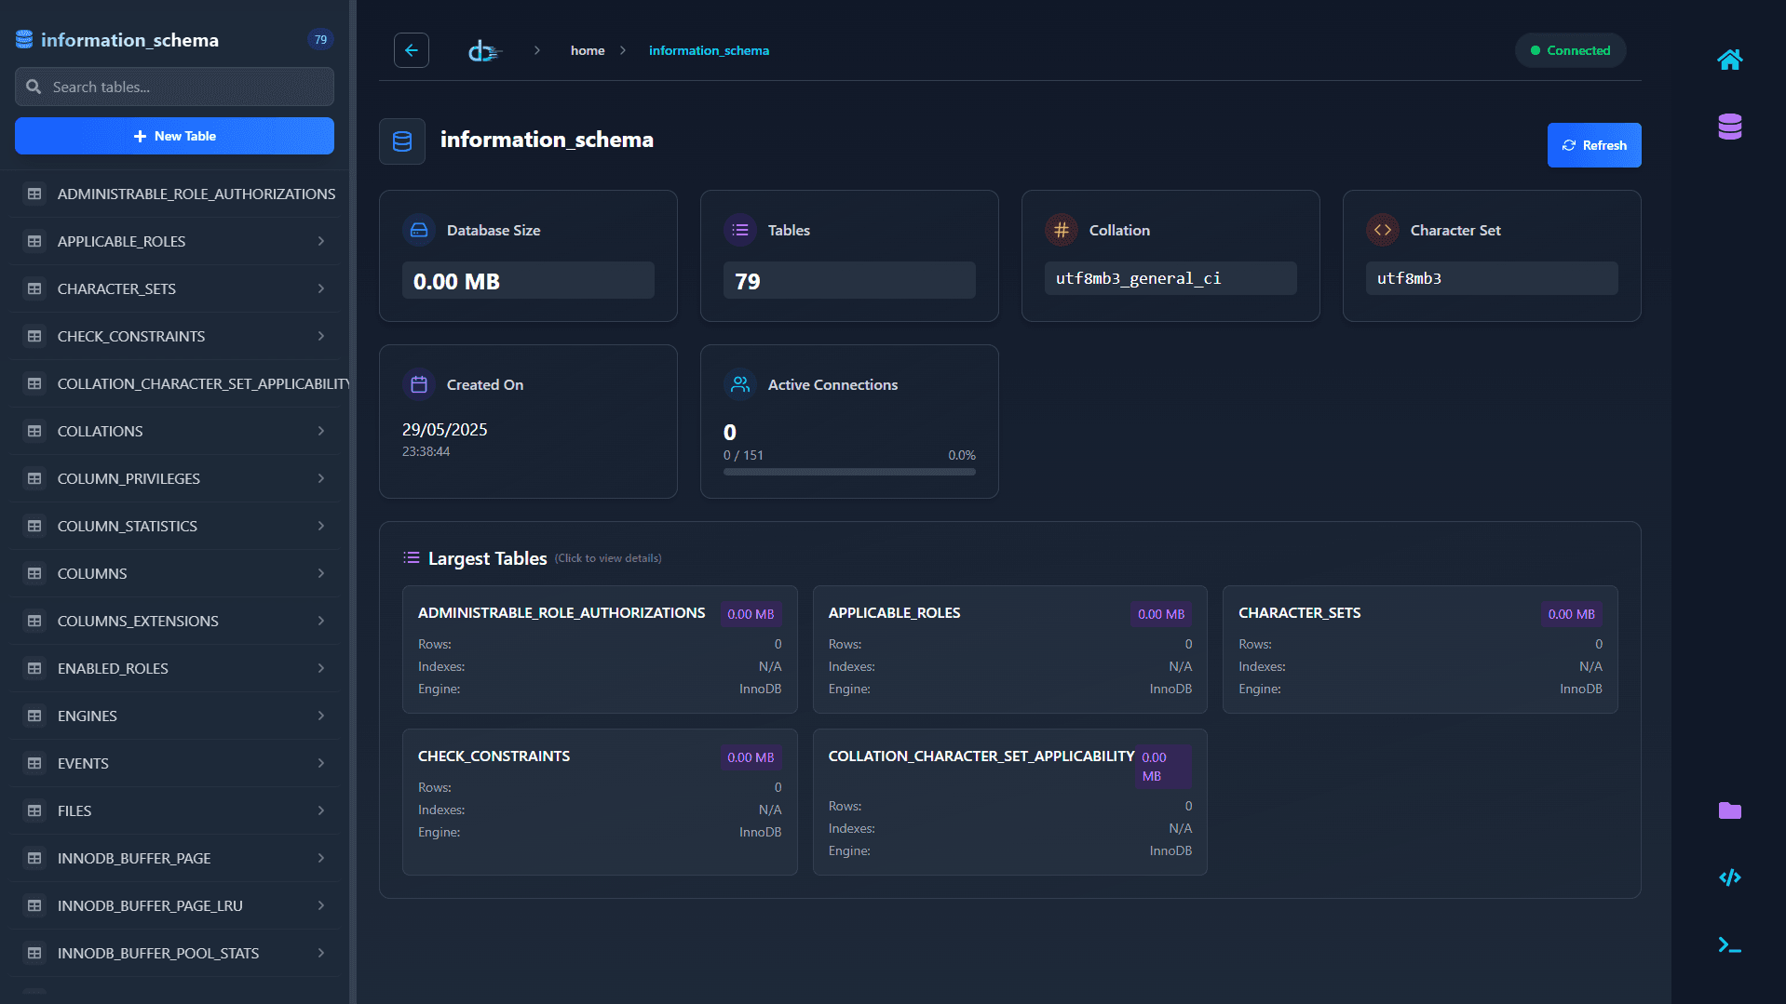This screenshot has height=1004, width=1786.
Task: Click the magnifier icon in search box
Action: tap(34, 87)
